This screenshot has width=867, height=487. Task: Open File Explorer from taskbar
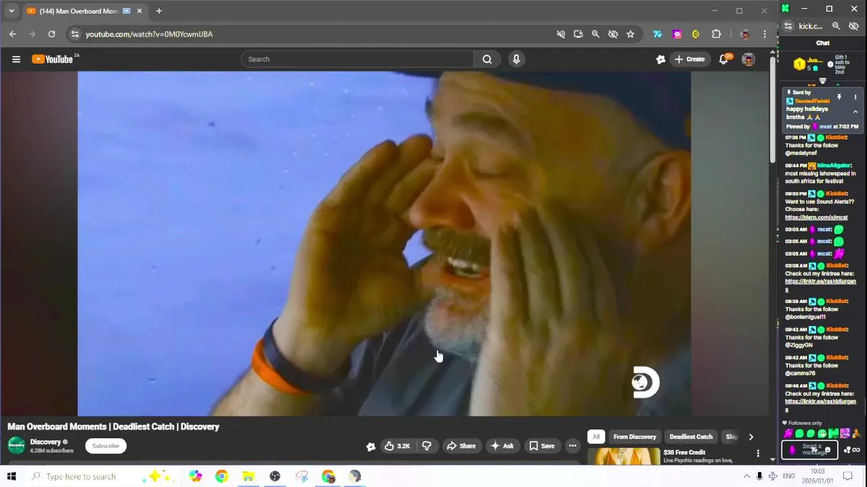point(248,476)
